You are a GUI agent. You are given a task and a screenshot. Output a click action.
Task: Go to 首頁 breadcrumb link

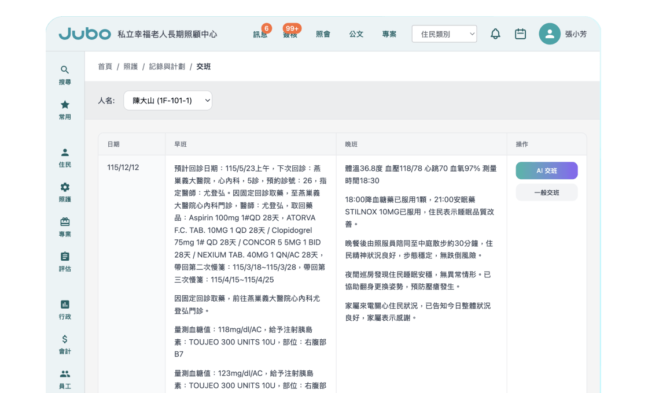tap(105, 66)
